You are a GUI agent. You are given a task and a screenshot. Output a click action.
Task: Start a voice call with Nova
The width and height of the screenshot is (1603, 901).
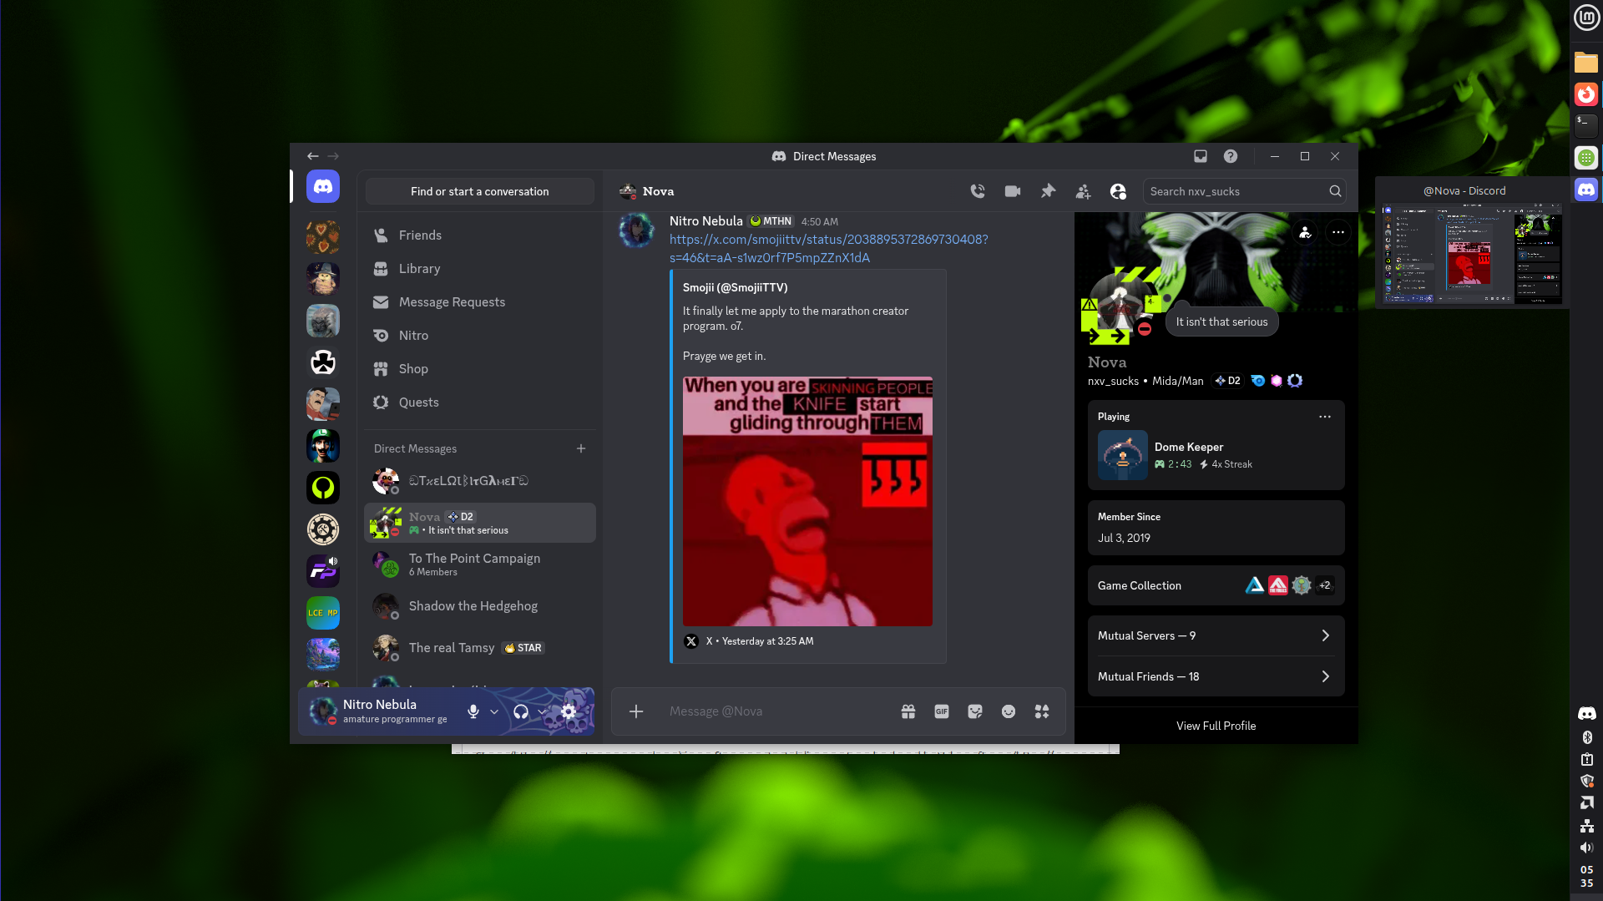click(978, 191)
